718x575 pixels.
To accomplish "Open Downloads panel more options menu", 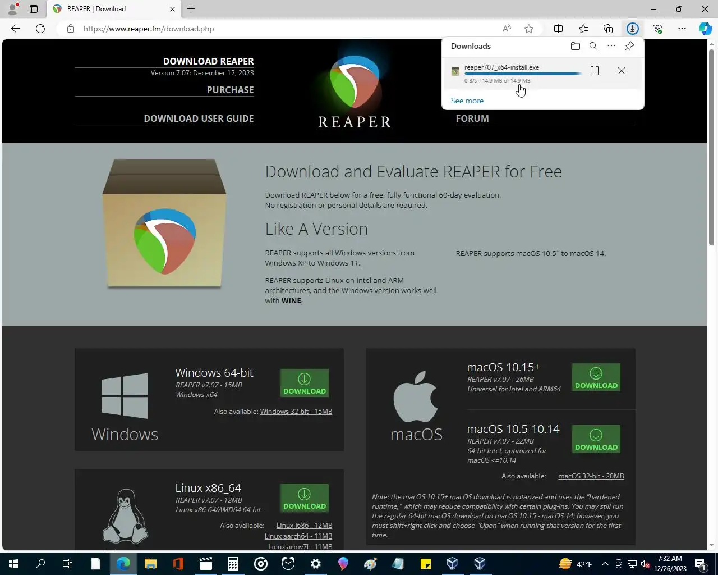I will pyautogui.click(x=611, y=46).
